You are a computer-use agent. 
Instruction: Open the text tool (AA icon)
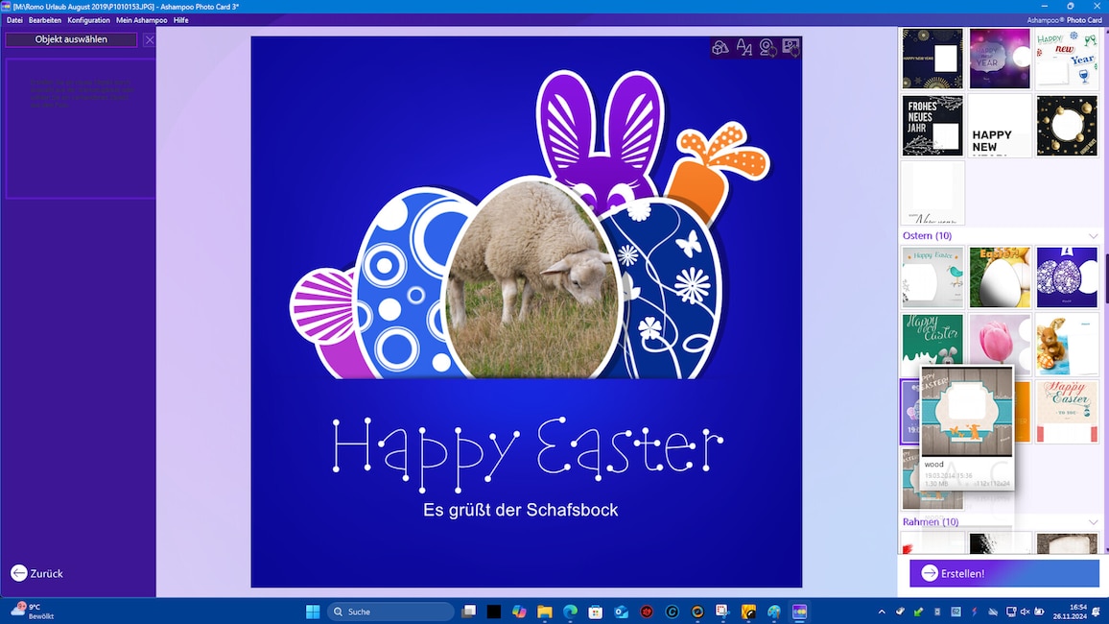(743, 48)
